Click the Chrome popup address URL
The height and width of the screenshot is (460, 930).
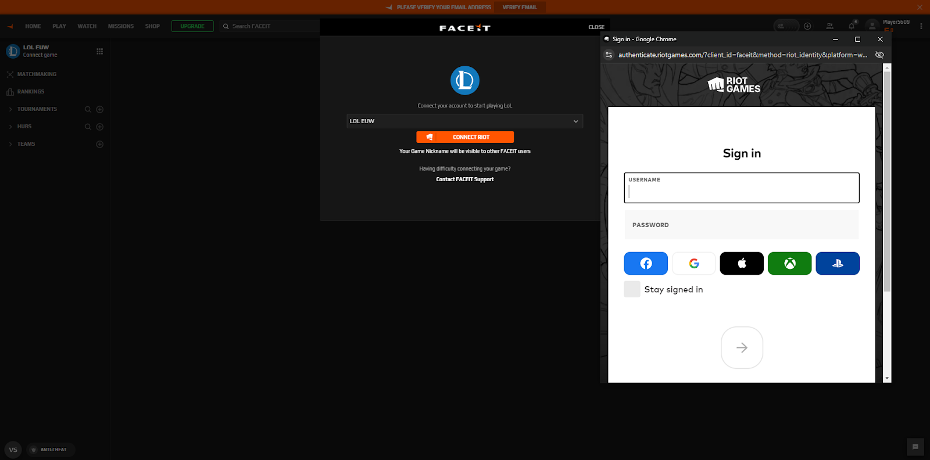743,55
